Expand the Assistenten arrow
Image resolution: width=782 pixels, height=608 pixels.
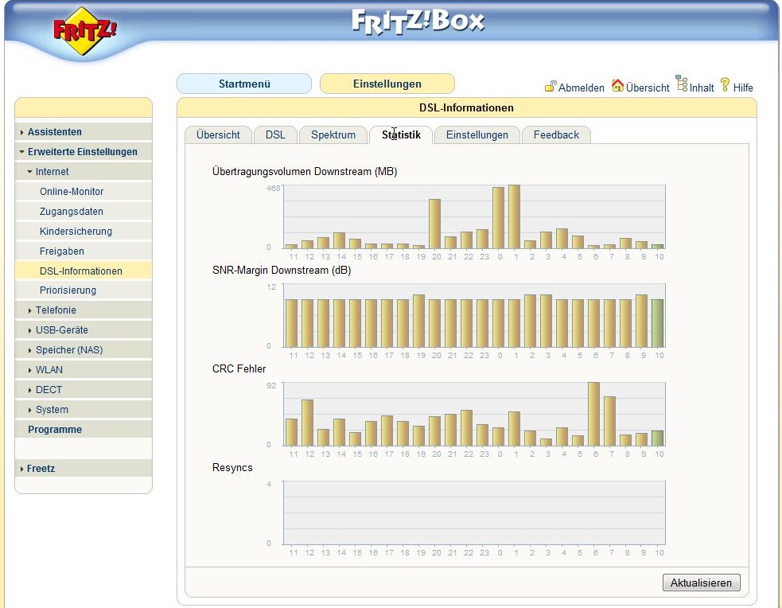pos(22,132)
